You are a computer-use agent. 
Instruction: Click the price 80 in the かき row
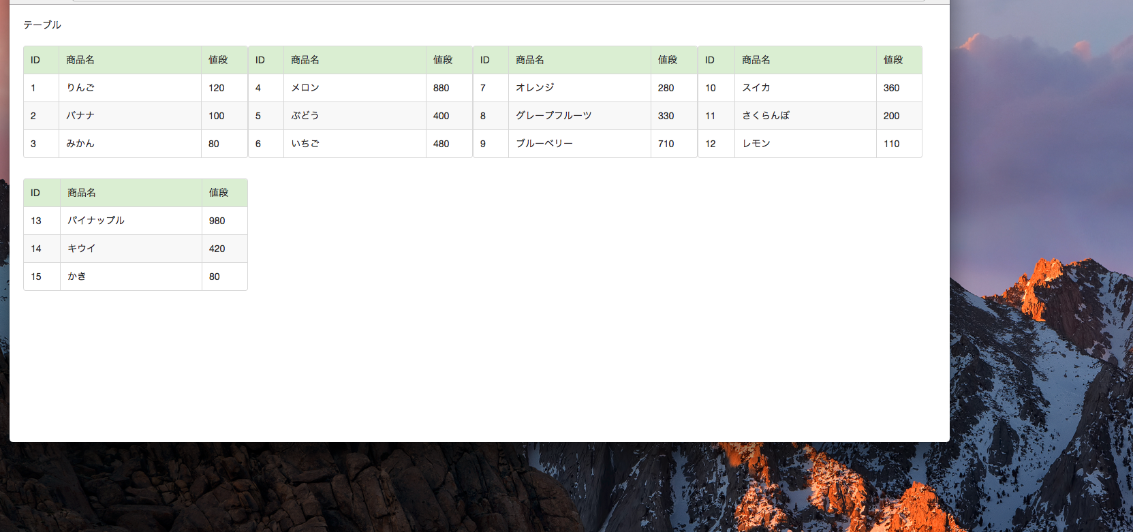pos(225,277)
